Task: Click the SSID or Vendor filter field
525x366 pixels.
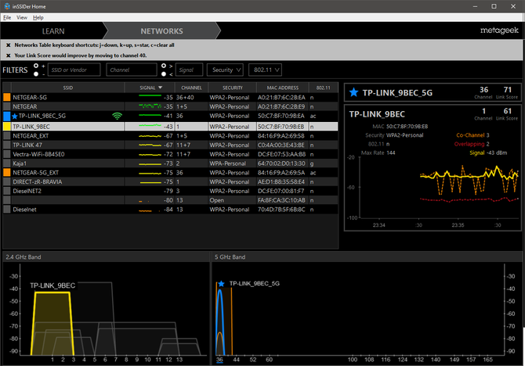Action: tap(74, 70)
